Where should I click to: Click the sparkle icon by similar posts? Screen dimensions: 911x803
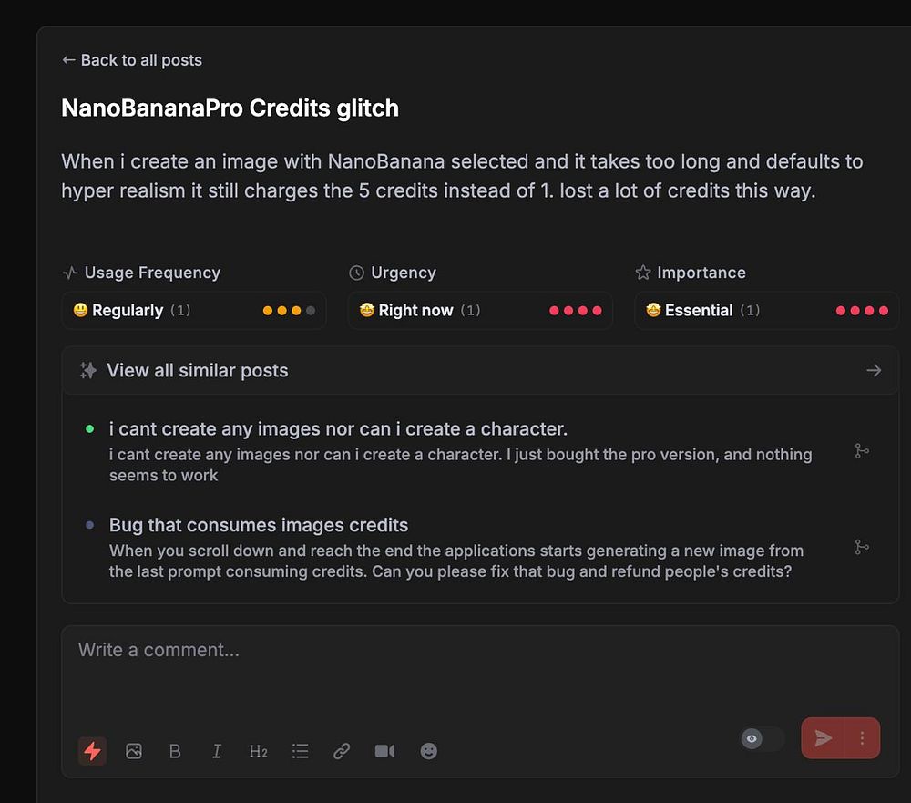click(87, 370)
